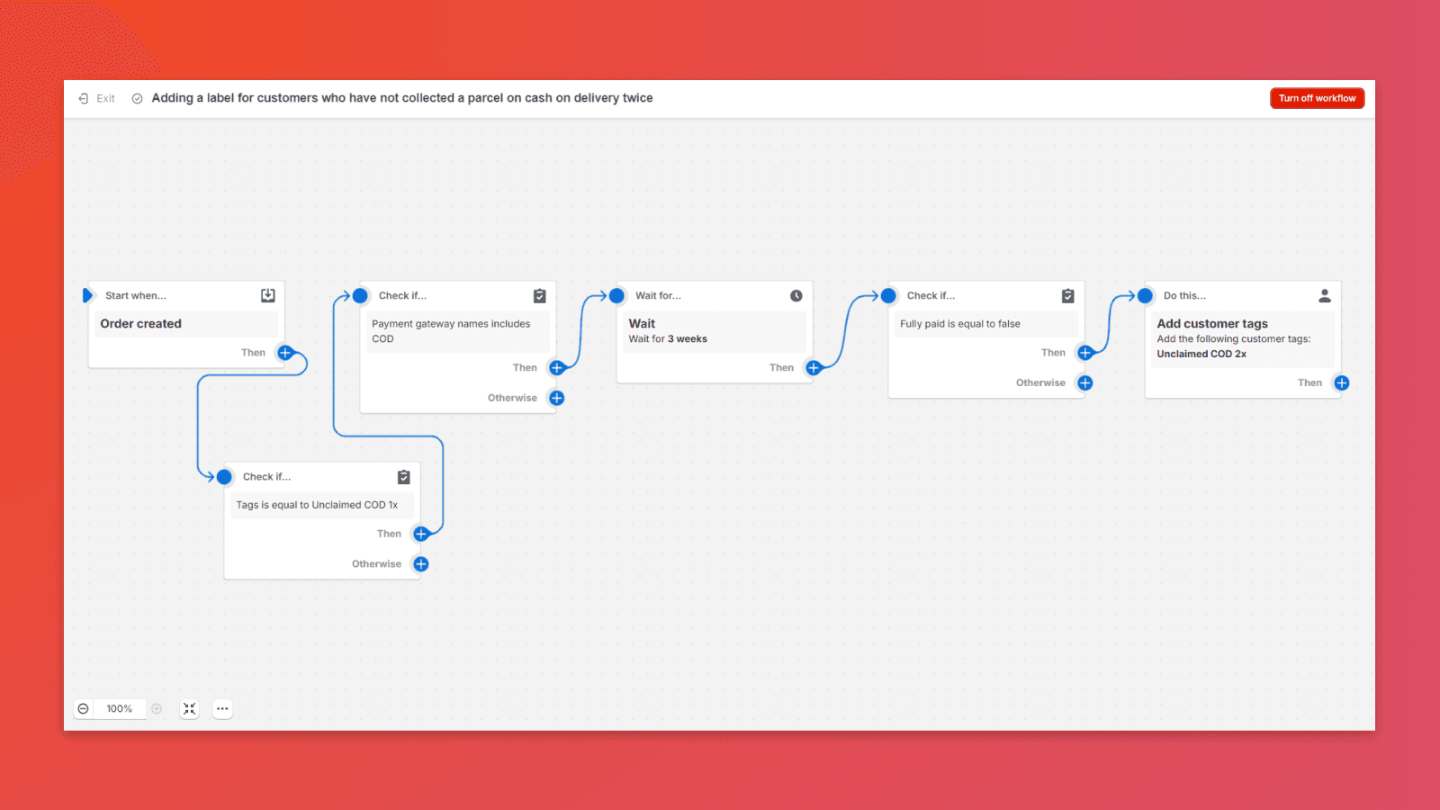Click the workflow status check icon beside title
This screenshot has height=810, width=1440.
(x=137, y=99)
